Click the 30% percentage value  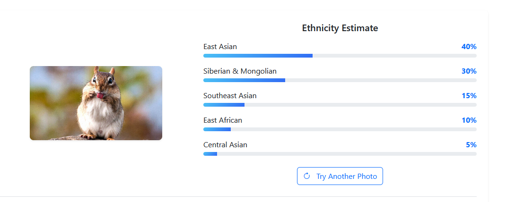pyautogui.click(x=469, y=71)
